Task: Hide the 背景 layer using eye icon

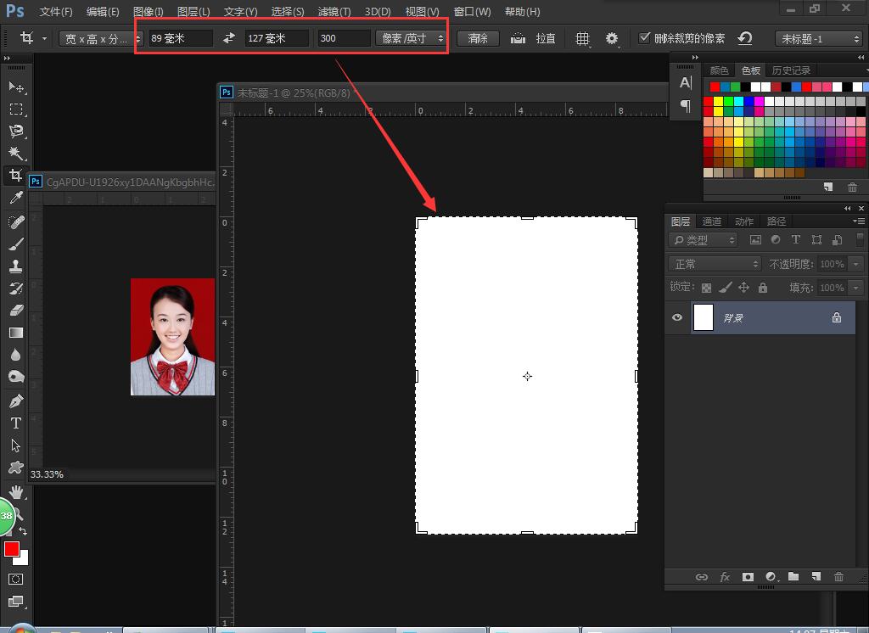Action: pyautogui.click(x=677, y=317)
